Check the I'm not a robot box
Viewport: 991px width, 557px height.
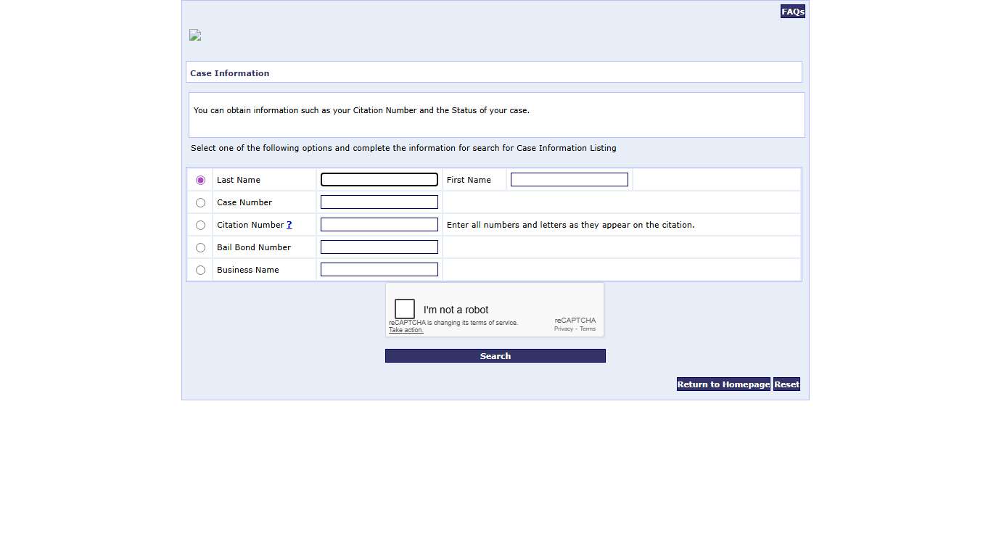(405, 308)
